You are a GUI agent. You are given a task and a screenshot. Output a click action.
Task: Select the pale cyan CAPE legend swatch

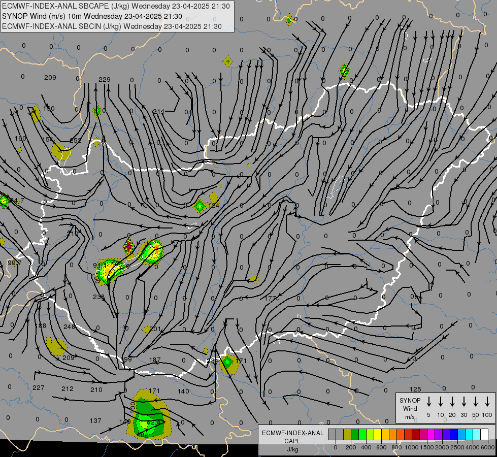(477, 435)
